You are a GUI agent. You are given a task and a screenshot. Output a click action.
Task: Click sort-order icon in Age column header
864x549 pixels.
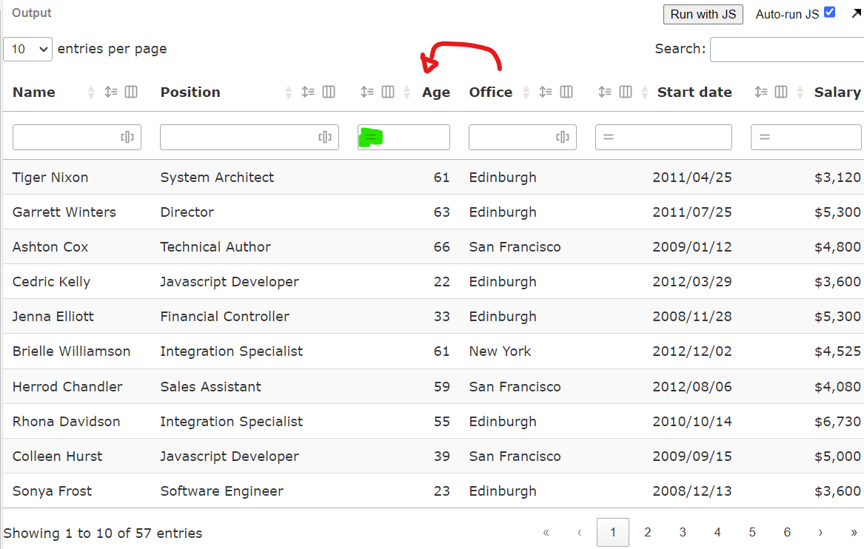[367, 92]
